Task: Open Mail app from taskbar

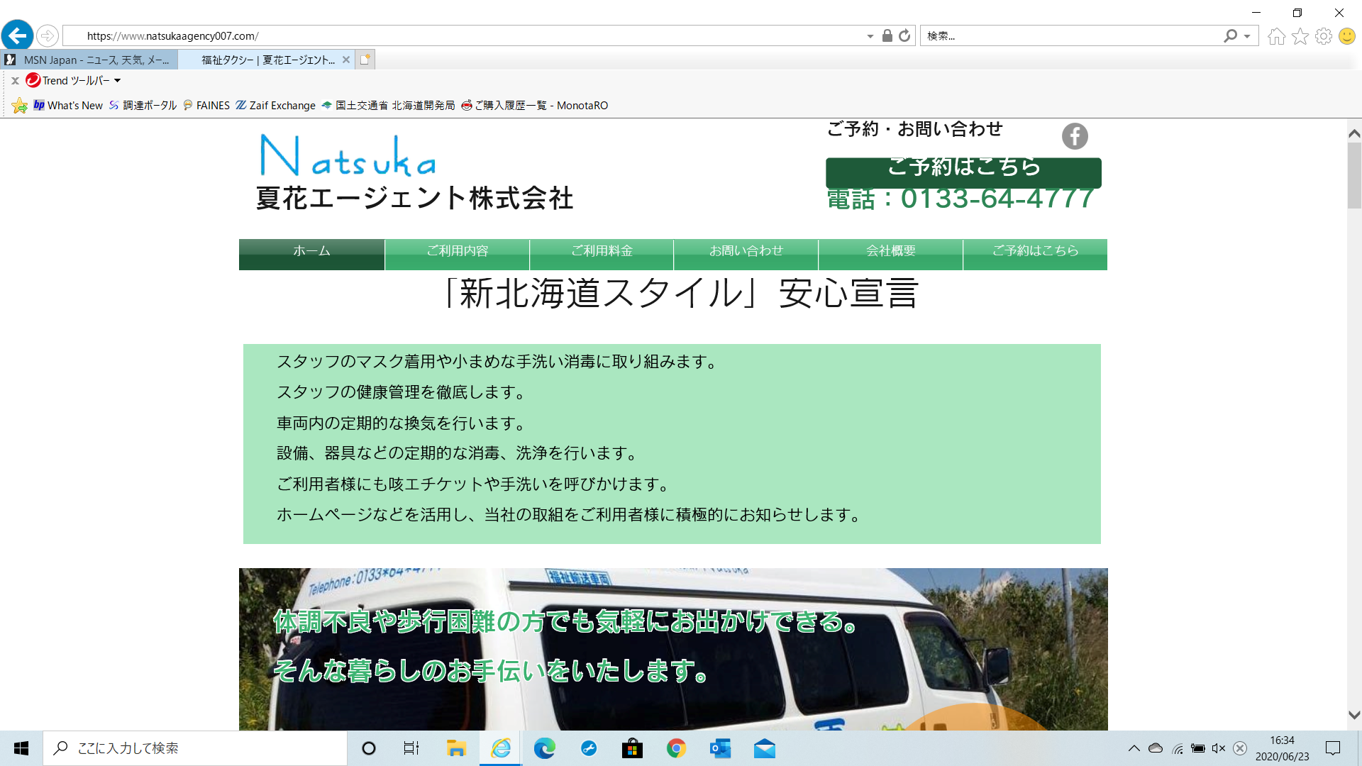Action: pyautogui.click(x=764, y=748)
